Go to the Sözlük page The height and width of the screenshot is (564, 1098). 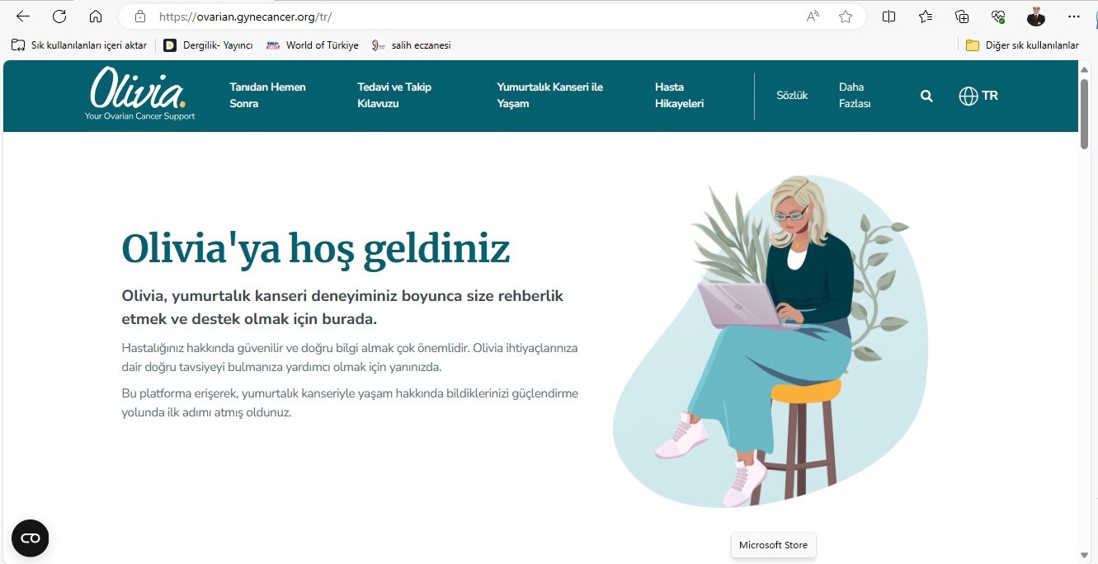pyautogui.click(x=792, y=96)
